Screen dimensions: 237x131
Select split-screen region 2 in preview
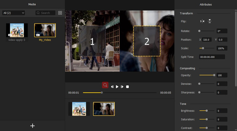(147, 41)
